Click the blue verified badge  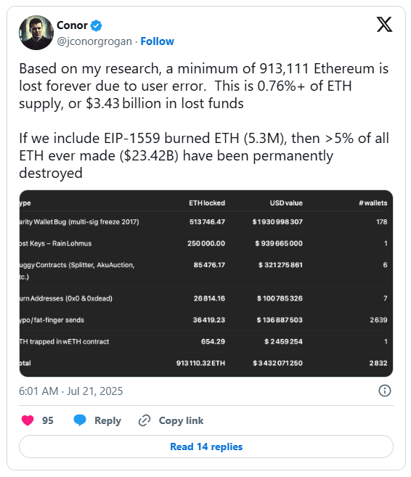(x=96, y=25)
